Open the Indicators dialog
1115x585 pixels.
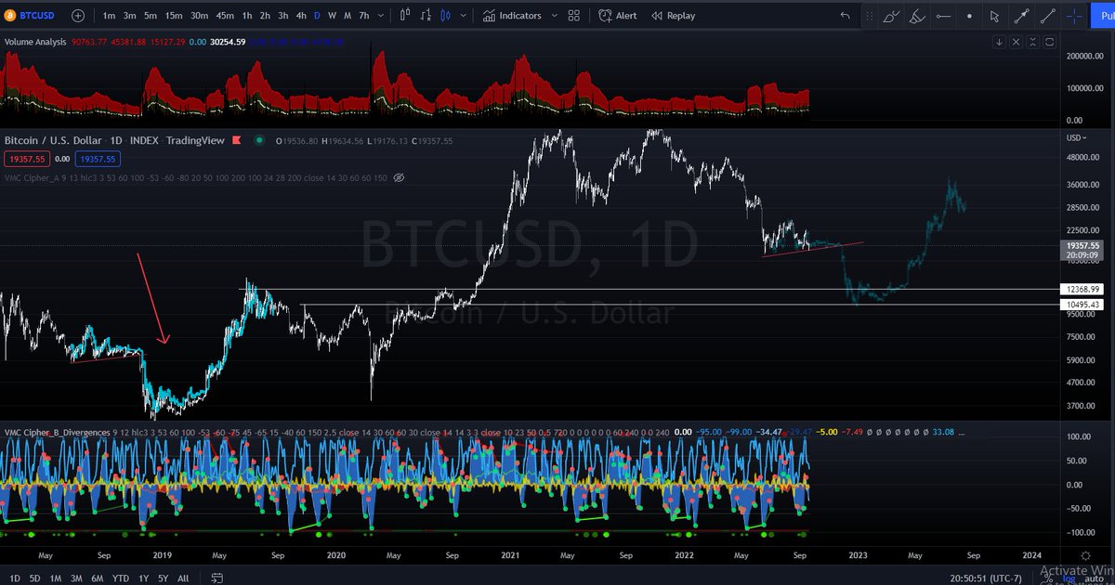[x=513, y=16]
